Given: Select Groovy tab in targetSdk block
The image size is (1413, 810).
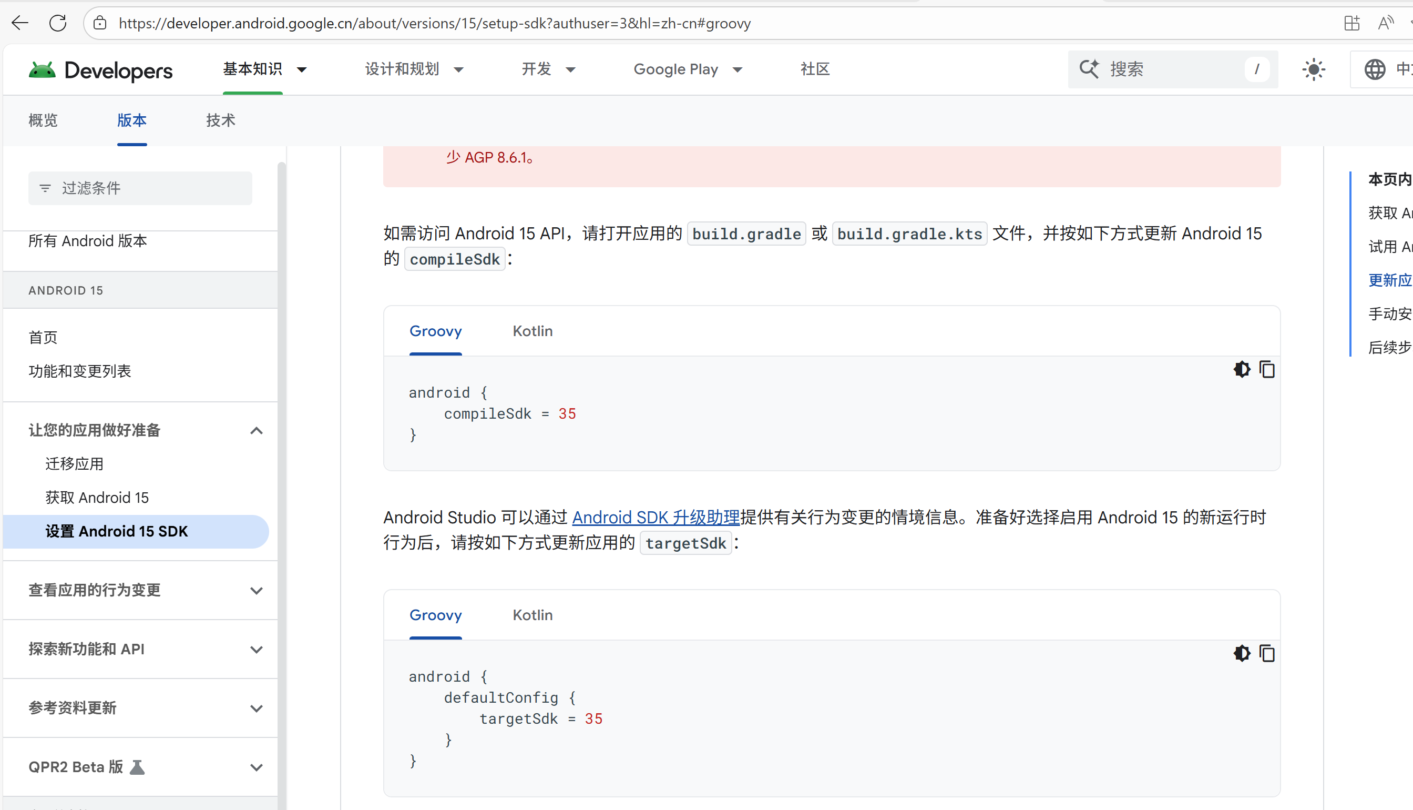Looking at the screenshot, I should 435,615.
